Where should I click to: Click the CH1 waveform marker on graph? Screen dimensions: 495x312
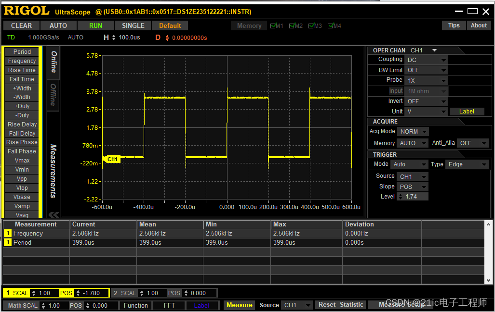pyautogui.click(x=111, y=159)
